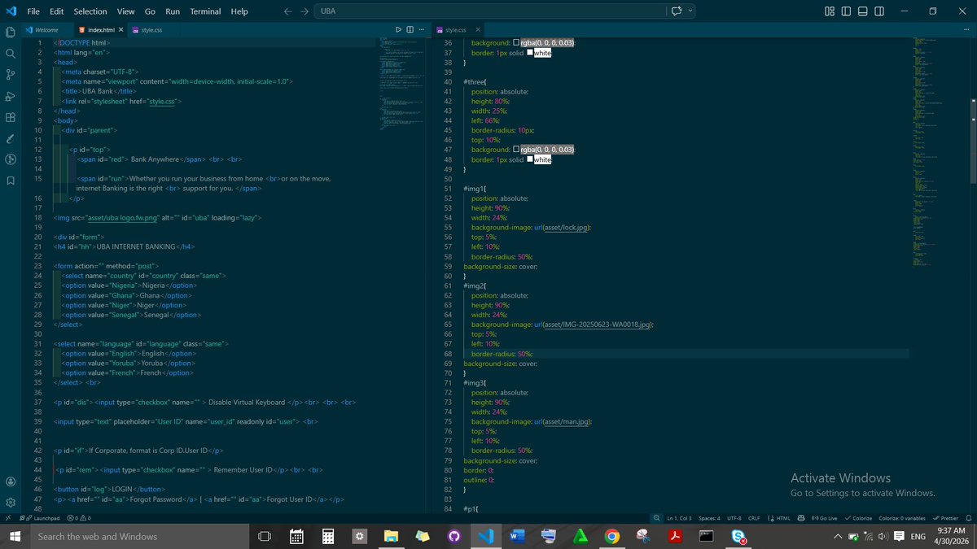Open Skype from the taskbar
Viewport: 977px width, 549px height.
[x=738, y=537]
